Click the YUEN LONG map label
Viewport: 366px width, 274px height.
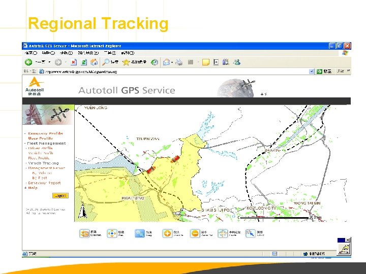(x=96, y=108)
